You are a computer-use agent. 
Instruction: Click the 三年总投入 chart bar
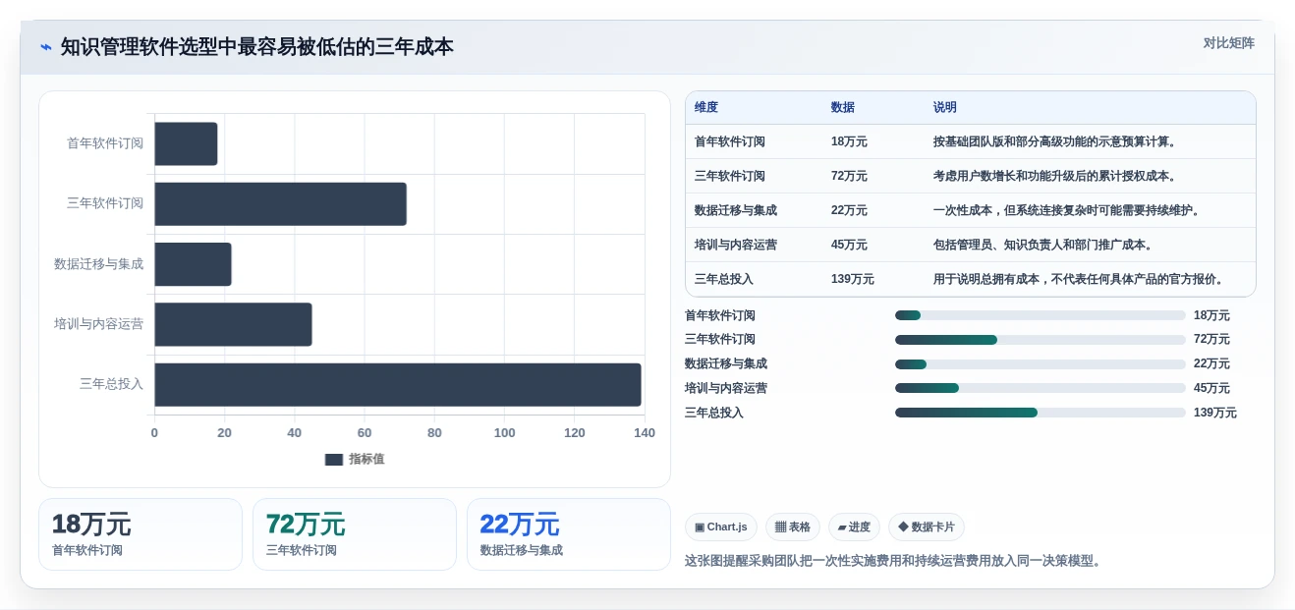coord(398,384)
